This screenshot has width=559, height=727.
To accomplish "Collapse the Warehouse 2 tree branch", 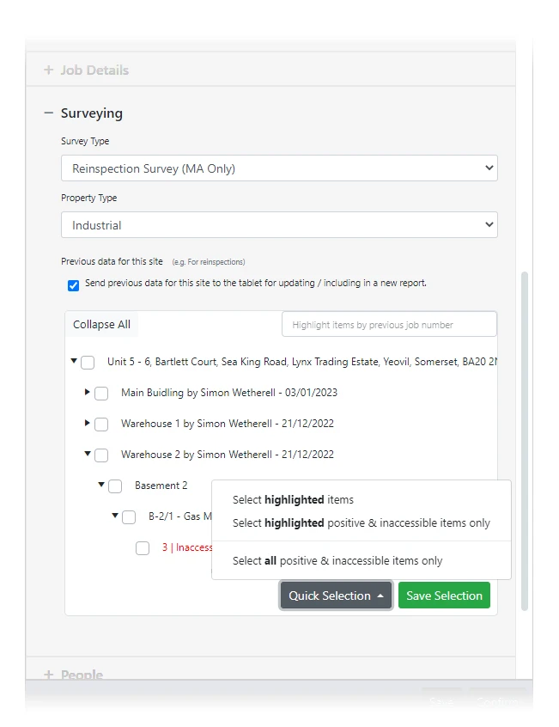I will pyautogui.click(x=87, y=455).
